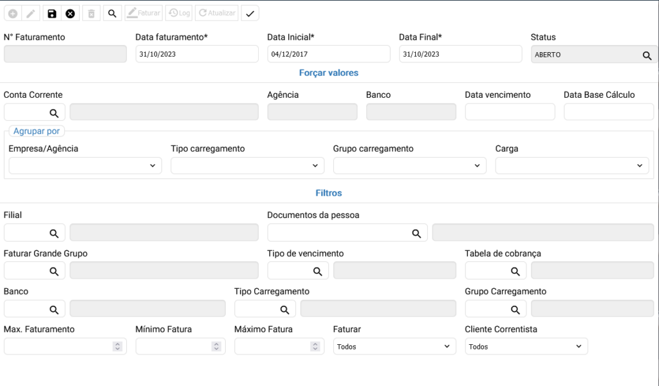The image size is (659, 386).
Task: Click the checkmark confirm toolbar icon
Action: (250, 14)
